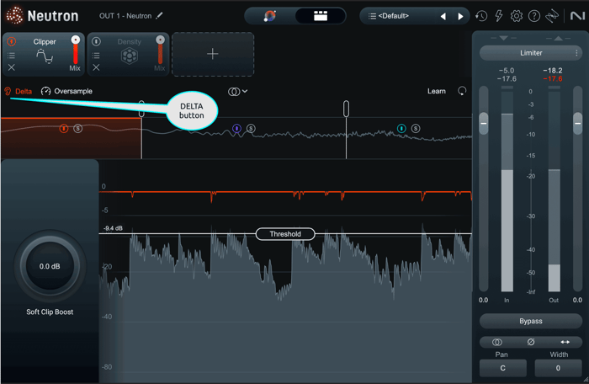Select the second crossover handle
Screen dimensions: 589x384
tap(346, 109)
